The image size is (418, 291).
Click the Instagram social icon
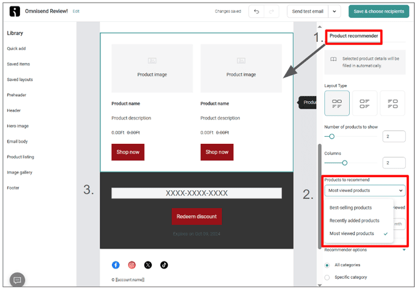pos(132,265)
